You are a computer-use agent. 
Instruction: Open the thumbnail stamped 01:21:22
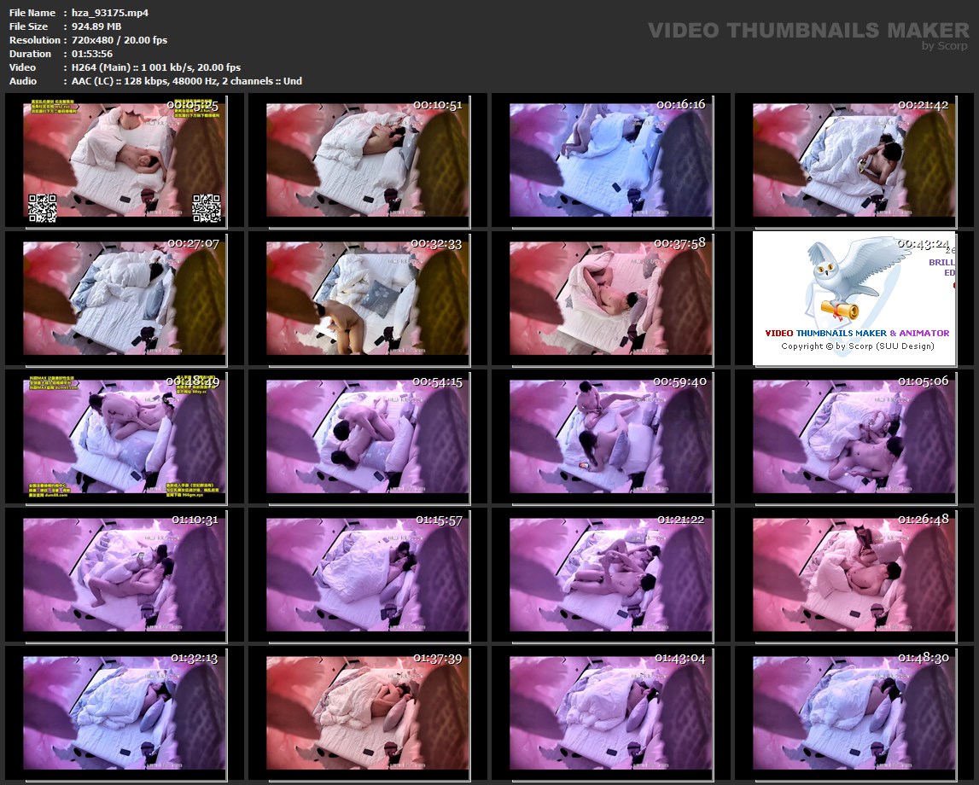coord(611,575)
